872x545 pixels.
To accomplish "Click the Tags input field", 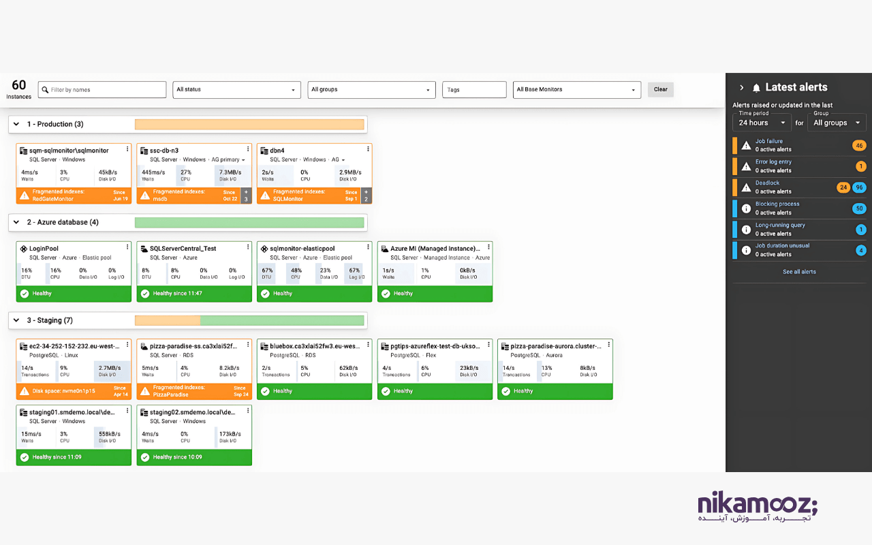I will [x=474, y=89].
